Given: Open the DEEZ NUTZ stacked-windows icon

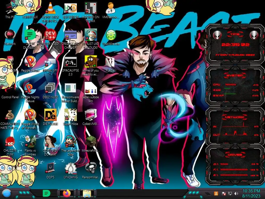Looking at the screenshot, I should click(50, 91).
